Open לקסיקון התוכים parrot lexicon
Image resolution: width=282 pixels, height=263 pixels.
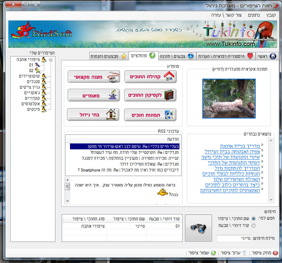click(150, 95)
